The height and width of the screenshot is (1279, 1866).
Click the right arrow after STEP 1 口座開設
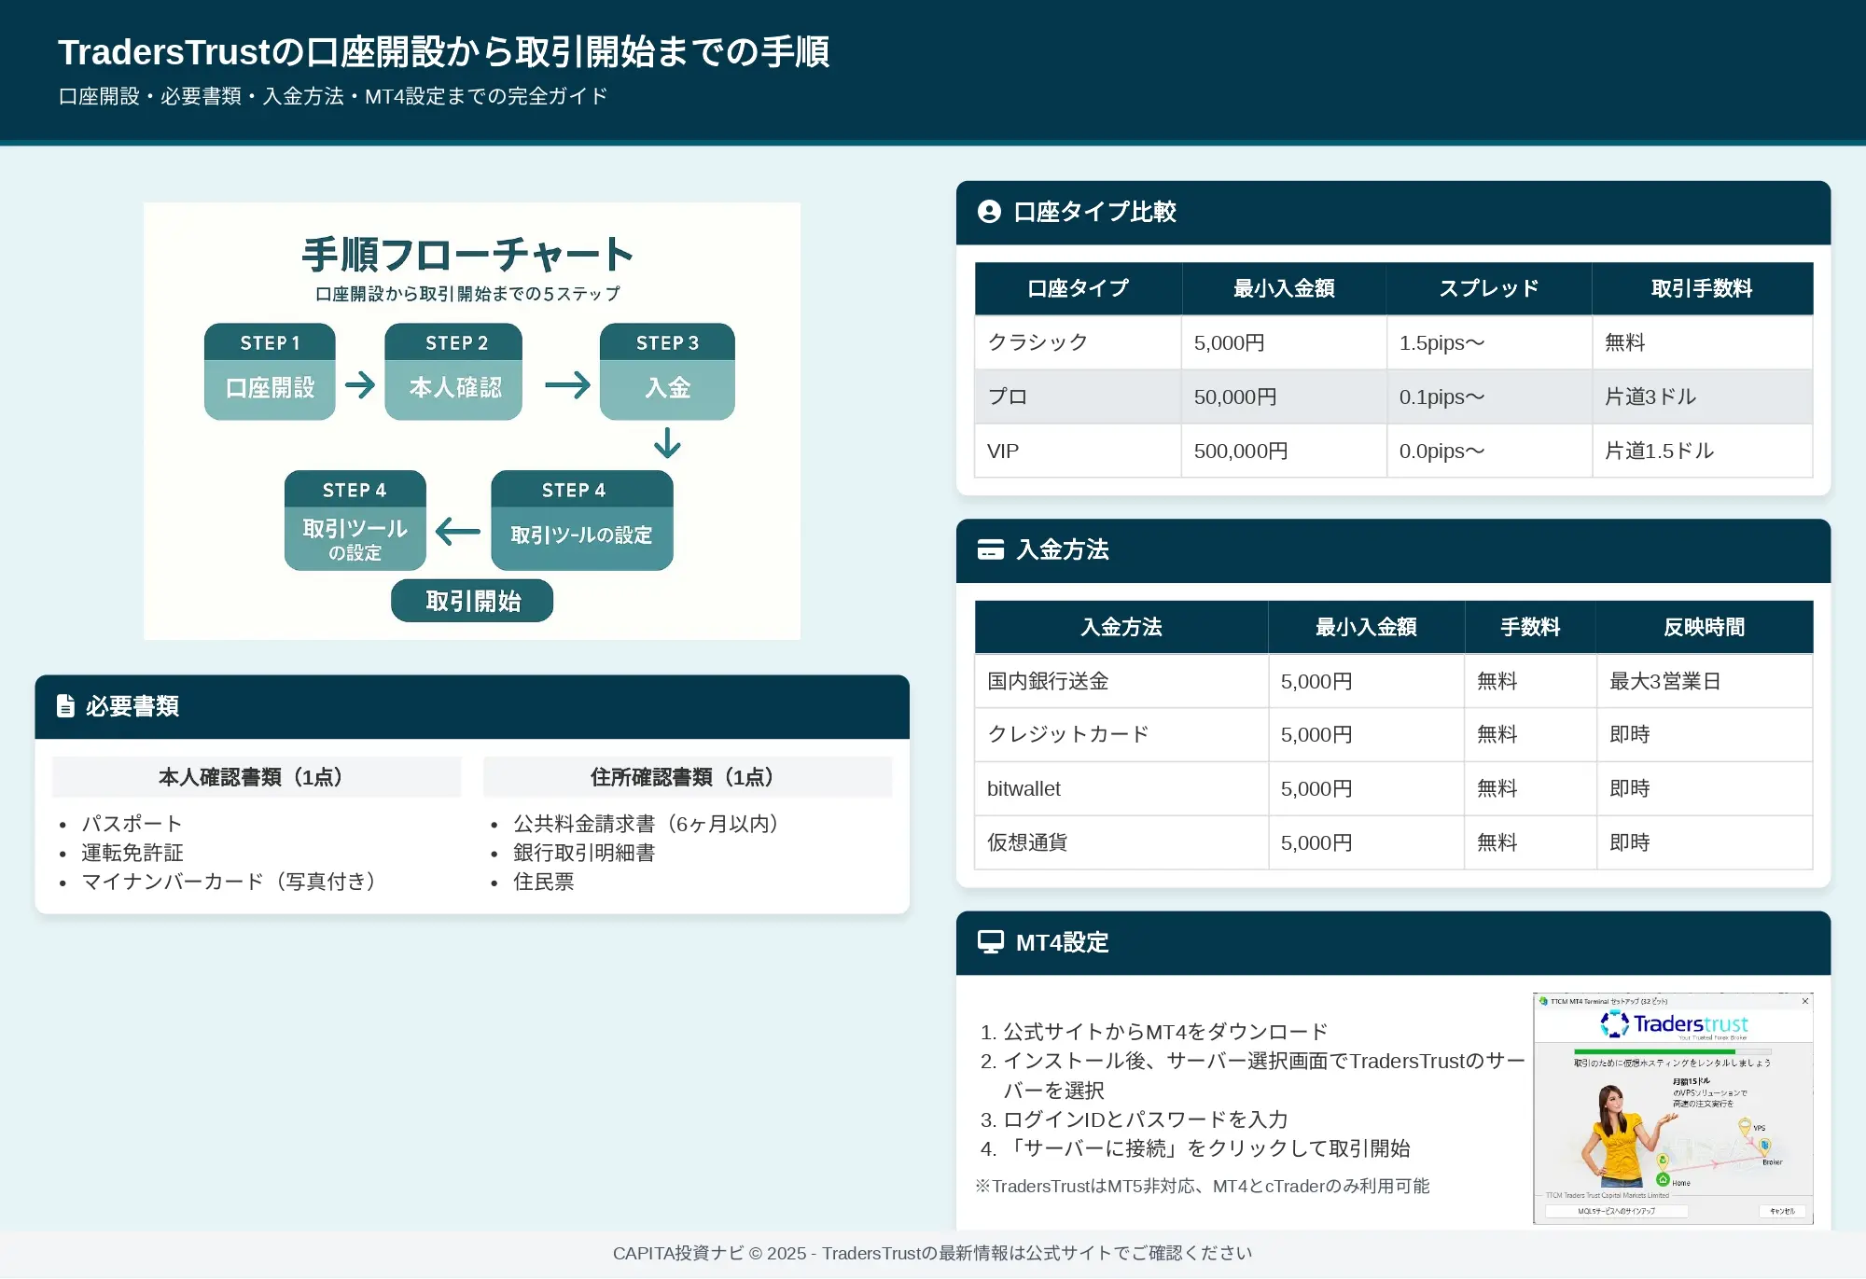tap(360, 384)
